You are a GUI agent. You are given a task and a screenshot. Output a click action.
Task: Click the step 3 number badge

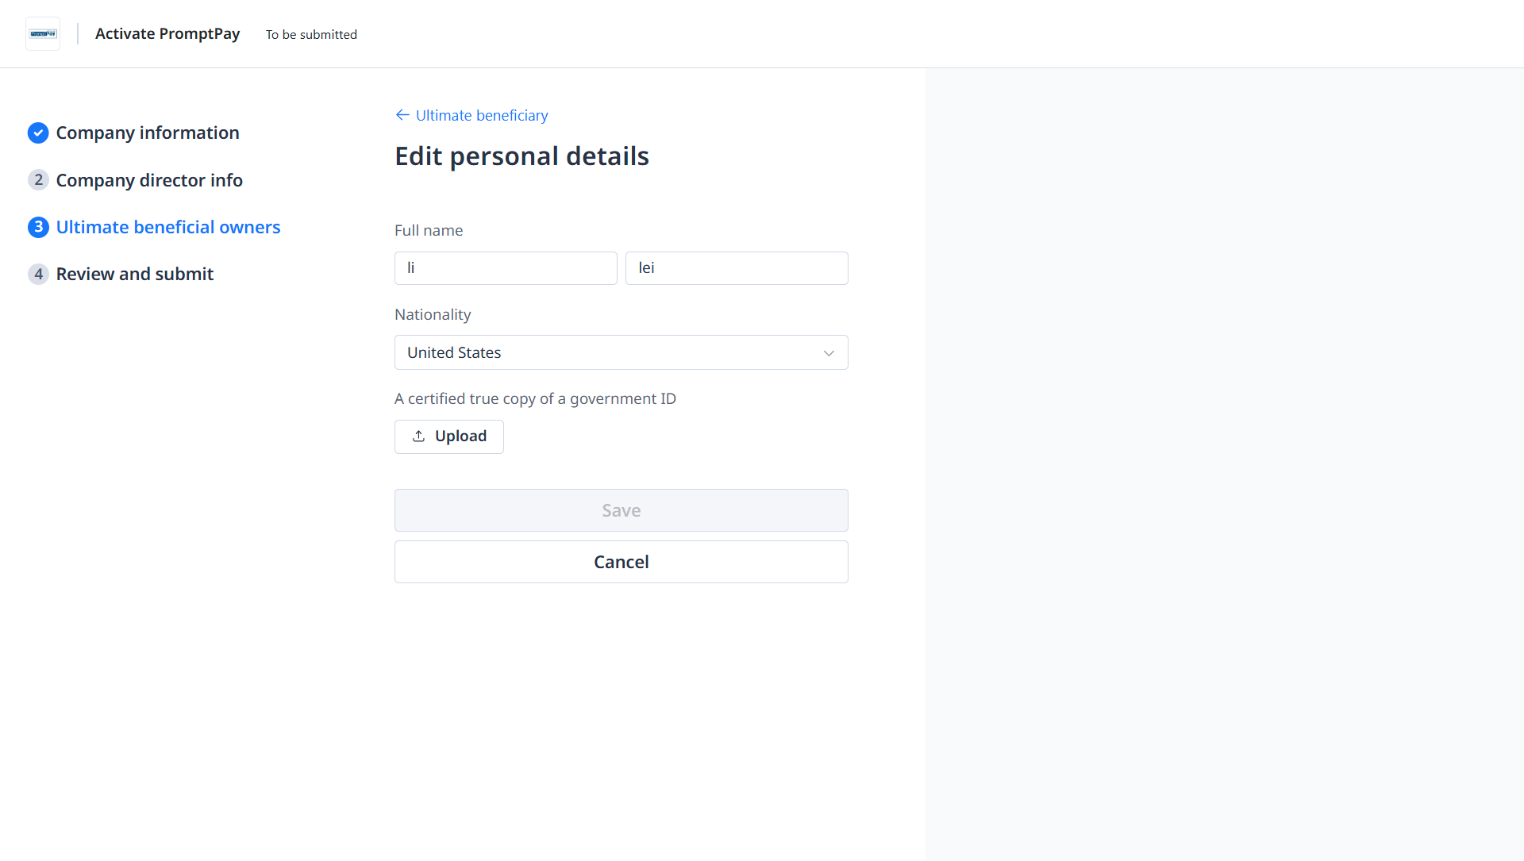[38, 227]
